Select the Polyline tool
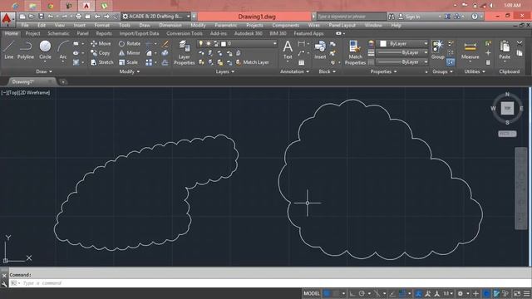Image resolution: width=532 pixels, height=299 pixels. (x=26, y=50)
